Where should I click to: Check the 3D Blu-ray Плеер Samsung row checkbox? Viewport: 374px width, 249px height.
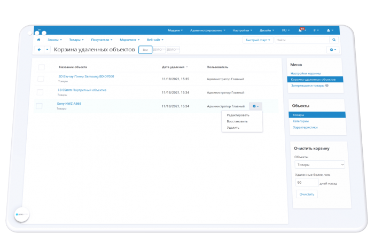(x=41, y=79)
